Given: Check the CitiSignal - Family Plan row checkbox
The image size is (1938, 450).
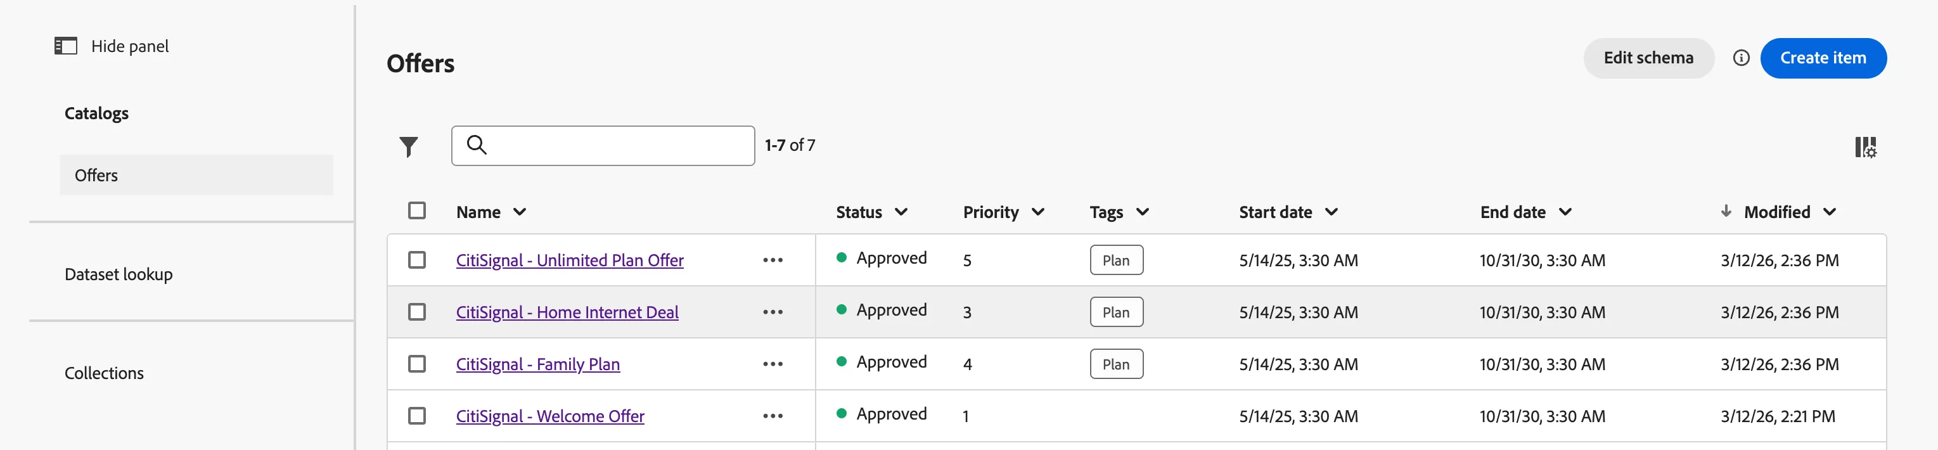Looking at the screenshot, I should coord(417,364).
